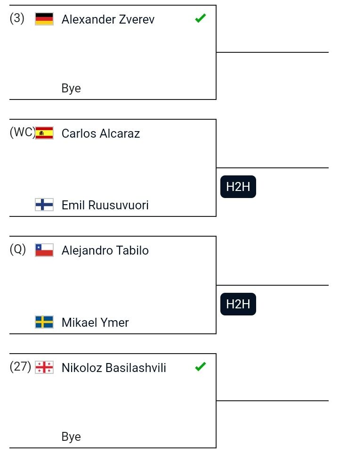Click the (3) seed label for Zverev
The image size is (339, 463).
(17, 18)
